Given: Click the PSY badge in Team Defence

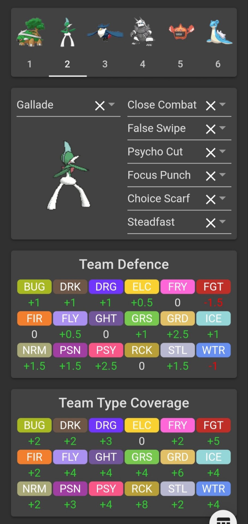Looking at the screenshot, I should pos(106,350).
